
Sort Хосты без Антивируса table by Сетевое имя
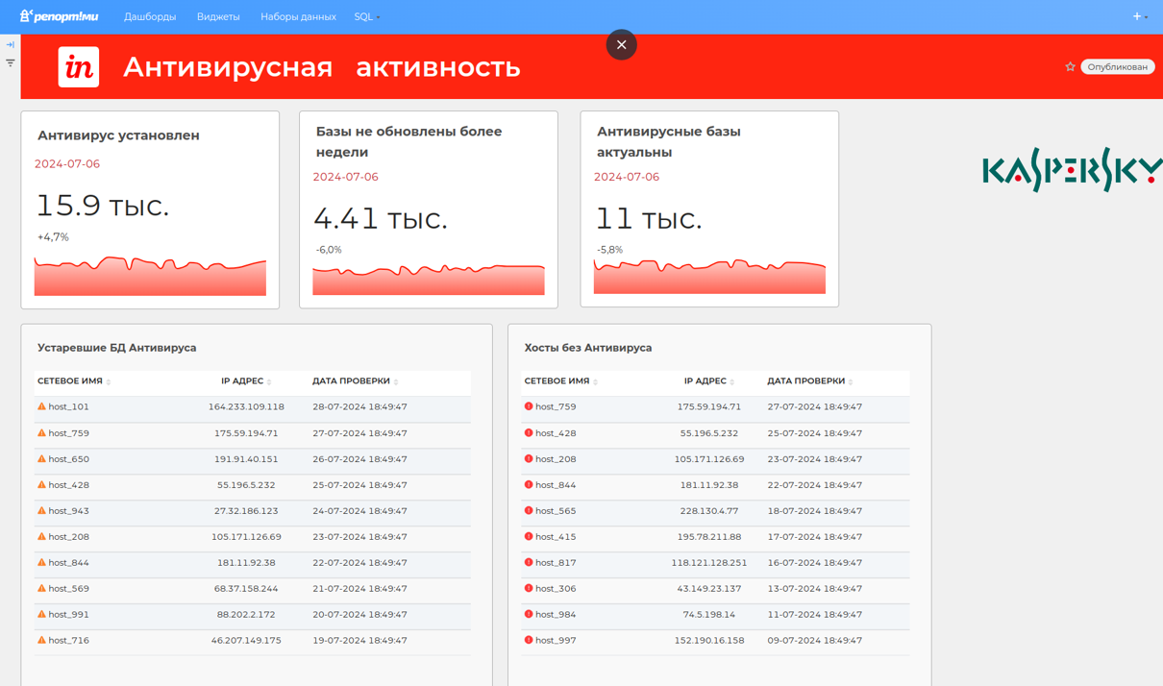[x=561, y=381]
